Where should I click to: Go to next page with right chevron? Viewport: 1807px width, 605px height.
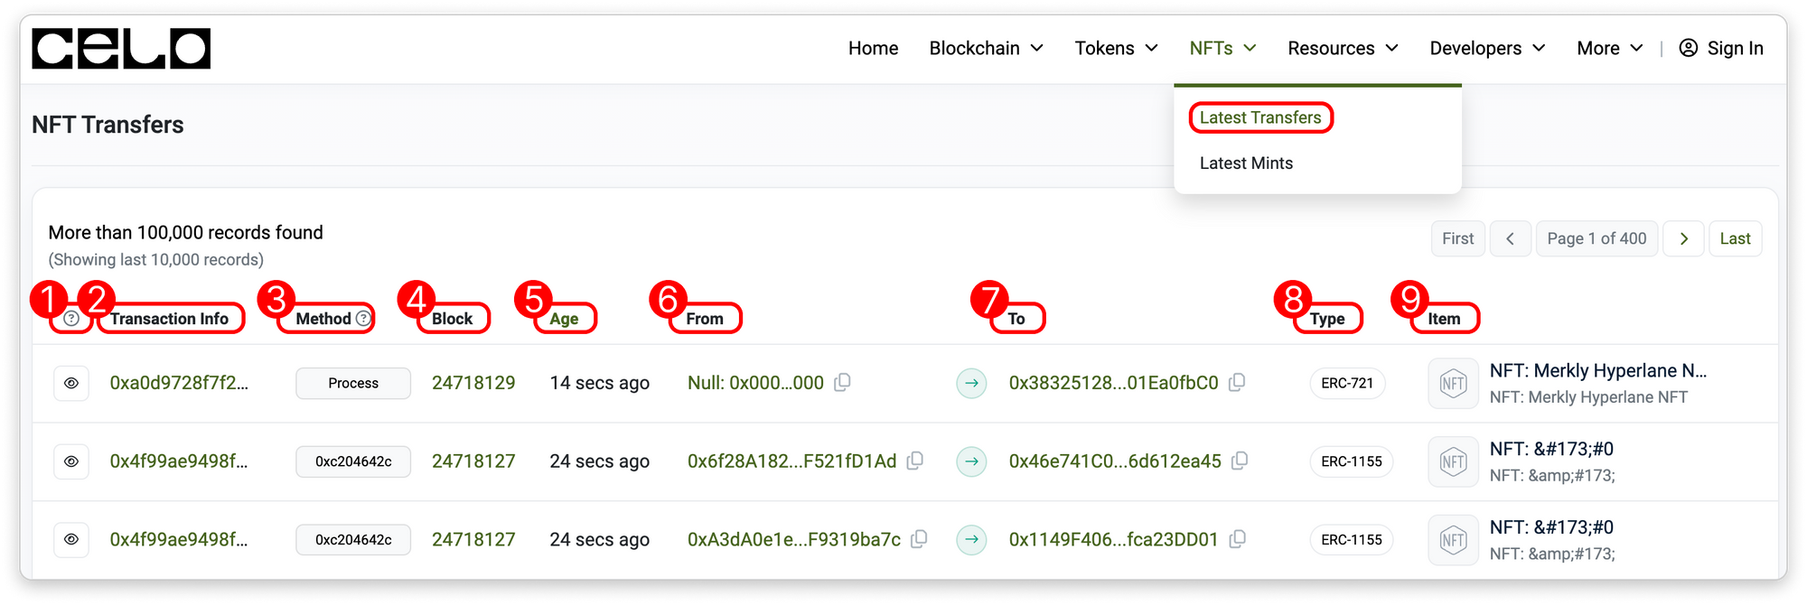pos(1683,239)
